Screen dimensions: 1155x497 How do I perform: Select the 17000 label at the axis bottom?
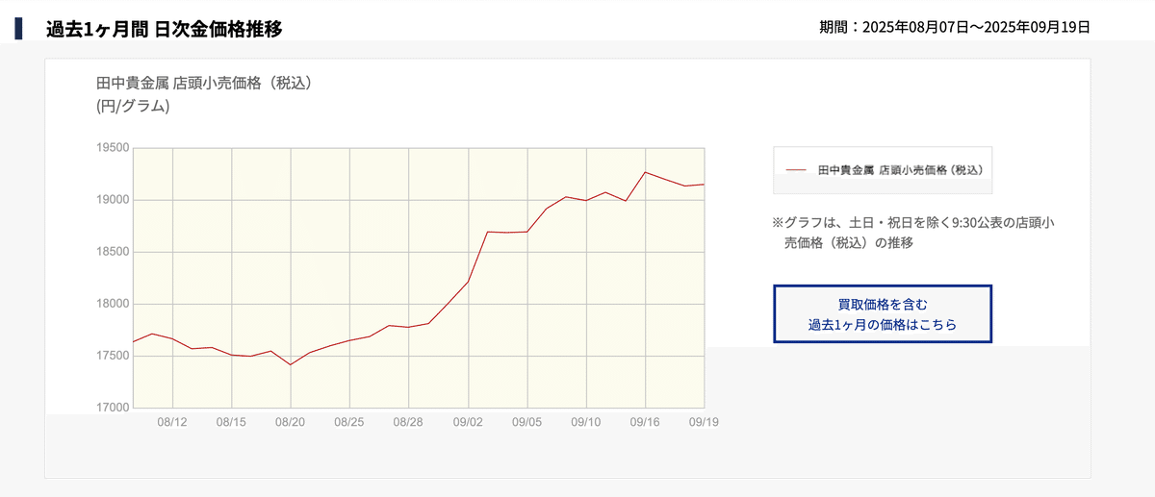tap(113, 408)
